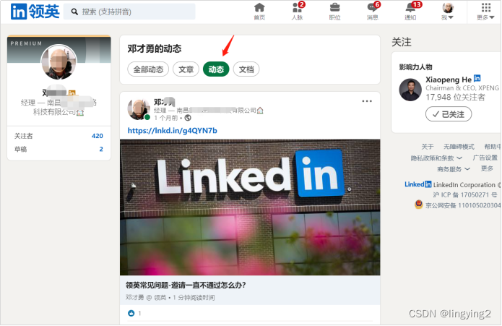
Task: Open sidebar profile photo
Action: click(x=59, y=62)
